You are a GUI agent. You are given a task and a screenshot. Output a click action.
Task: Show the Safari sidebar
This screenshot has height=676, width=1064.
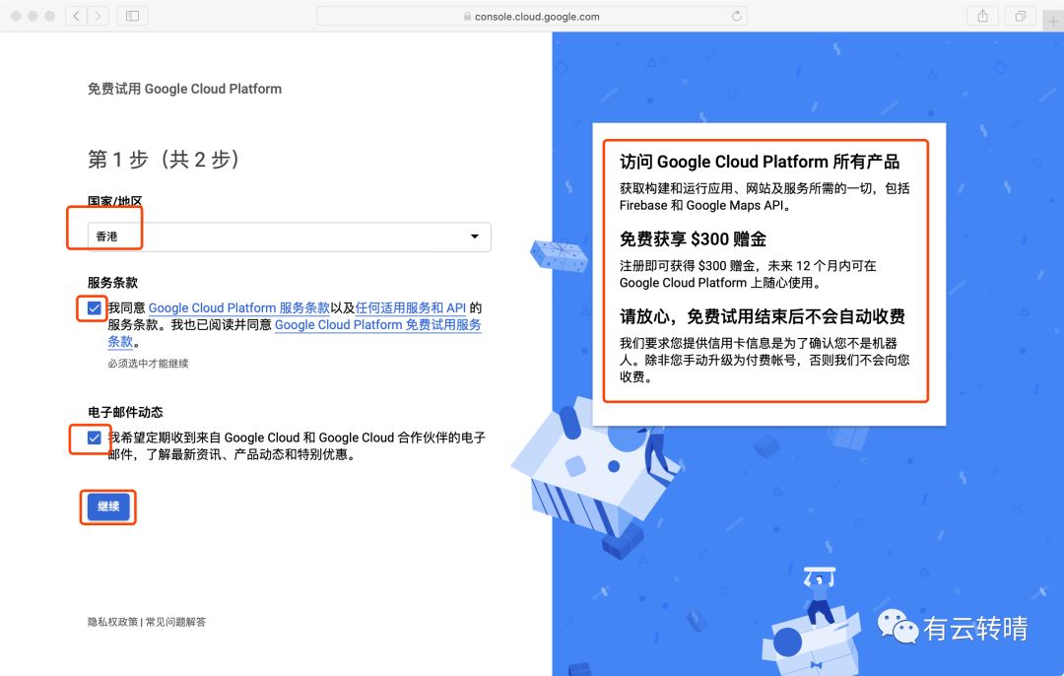(132, 16)
